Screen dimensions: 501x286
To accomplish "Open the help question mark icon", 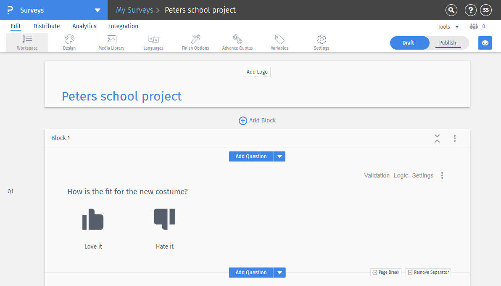I will tap(470, 10).
